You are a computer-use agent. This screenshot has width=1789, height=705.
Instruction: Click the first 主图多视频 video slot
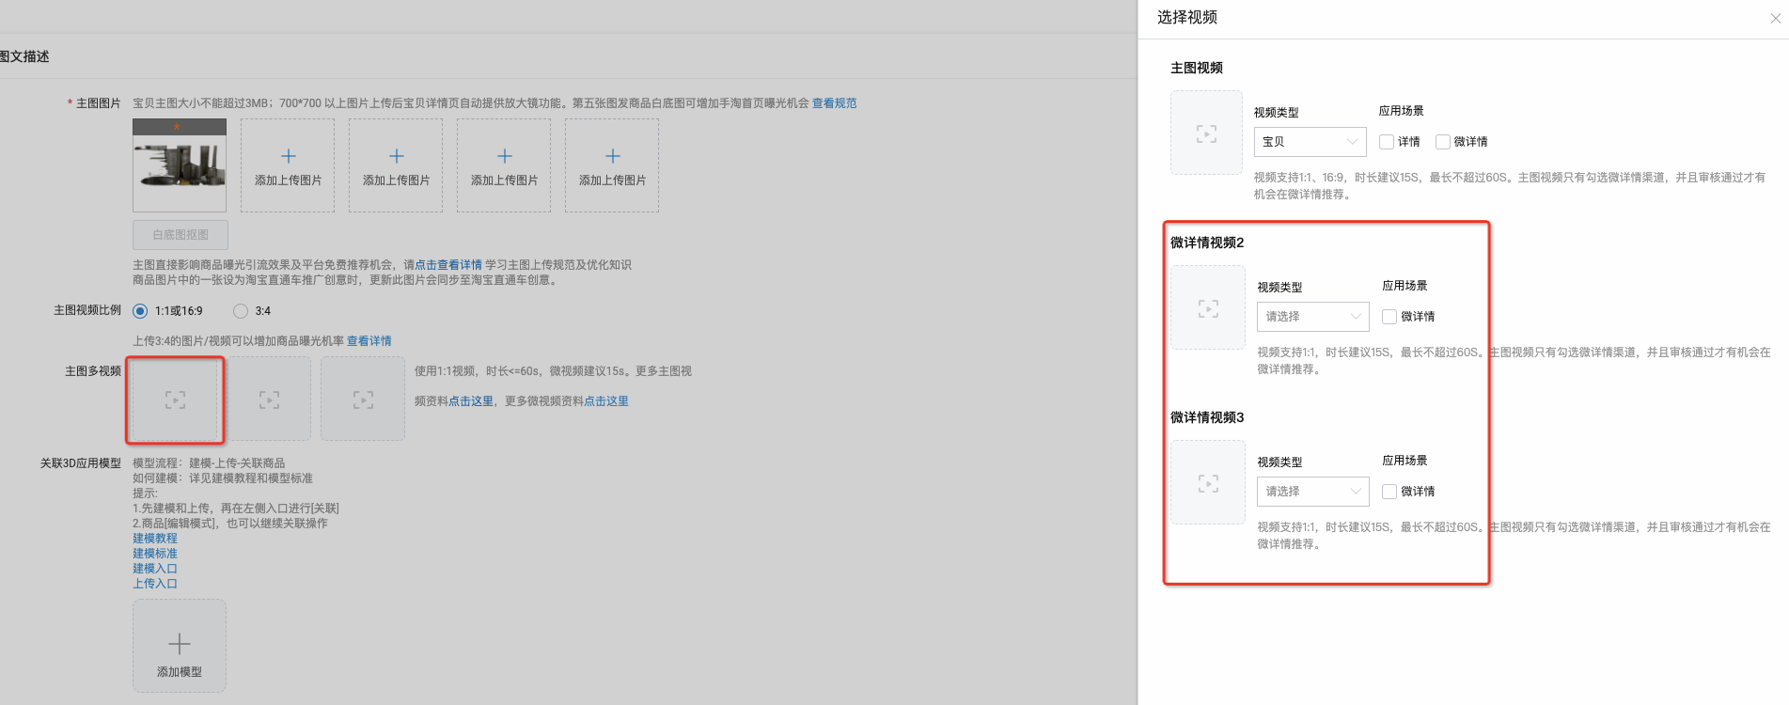(x=175, y=399)
